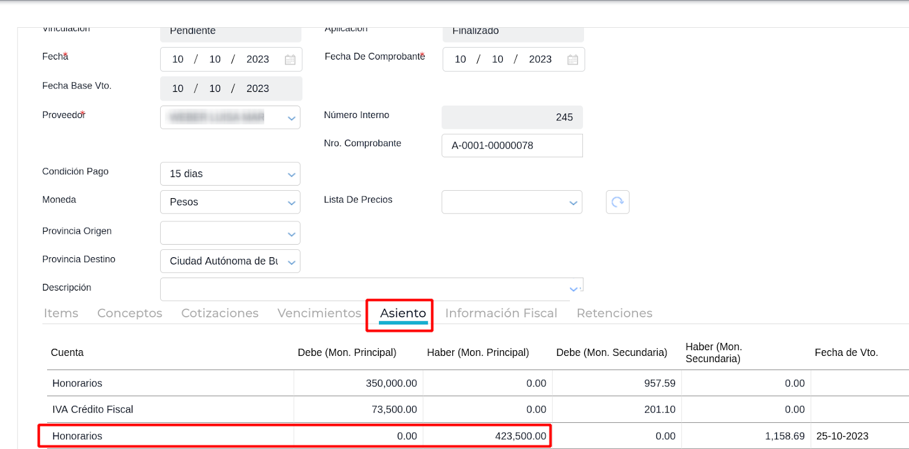
Task: Expand the Moneda dropdown
Action: pyautogui.click(x=291, y=203)
